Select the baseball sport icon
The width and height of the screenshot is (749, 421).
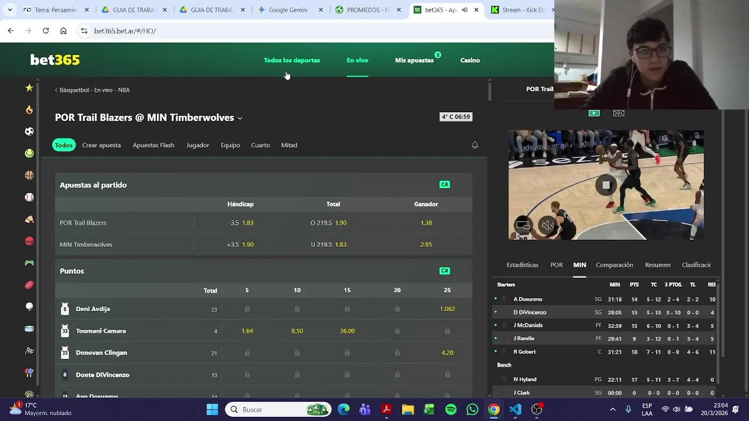(x=29, y=197)
